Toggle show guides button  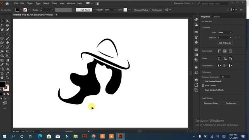[x=219, y=58]
